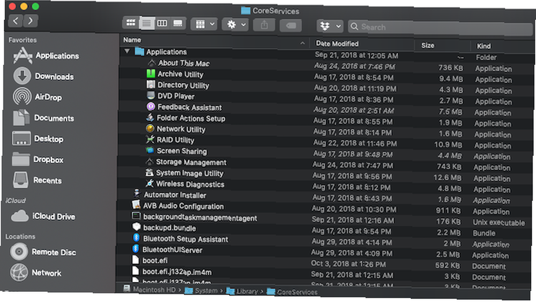Select the RAID Utility icon
This screenshot has height=302, width=536.
pos(150,140)
